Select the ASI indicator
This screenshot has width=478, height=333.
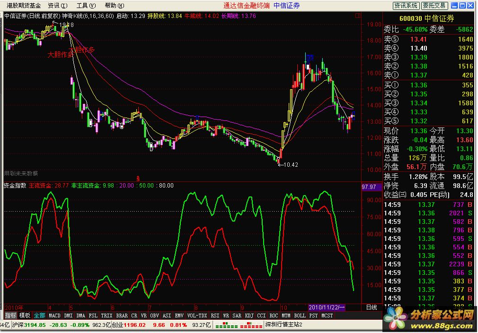[167, 316]
